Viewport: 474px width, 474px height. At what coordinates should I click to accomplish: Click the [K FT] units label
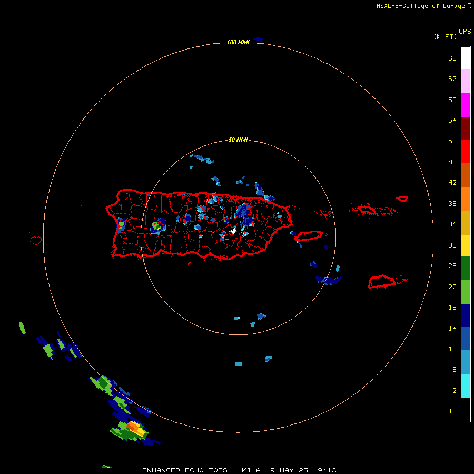(445, 36)
